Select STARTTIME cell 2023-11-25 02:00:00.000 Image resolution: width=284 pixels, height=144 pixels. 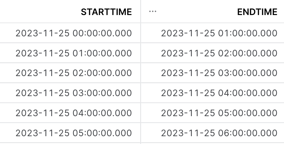[x=70, y=73]
